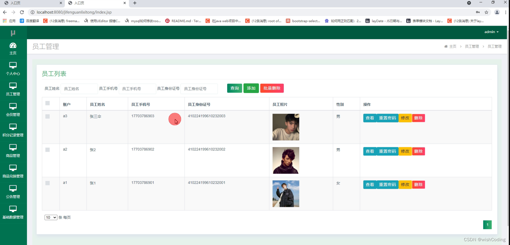Check the row checkbox for account a1
The image size is (510, 245).
pyautogui.click(x=48, y=183)
